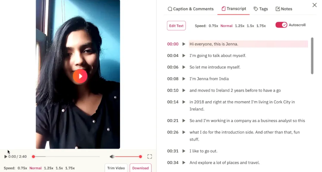Play transcript line at 00:14
This screenshot has width=322, height=172.
coord(184,102)
